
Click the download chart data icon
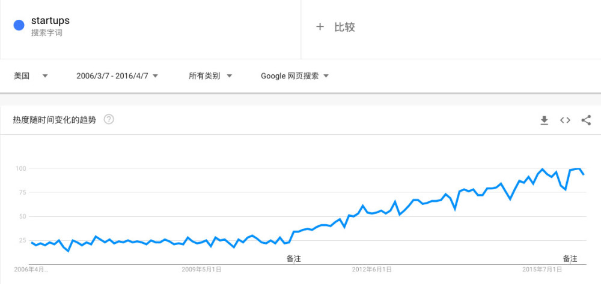coord(544,120)
